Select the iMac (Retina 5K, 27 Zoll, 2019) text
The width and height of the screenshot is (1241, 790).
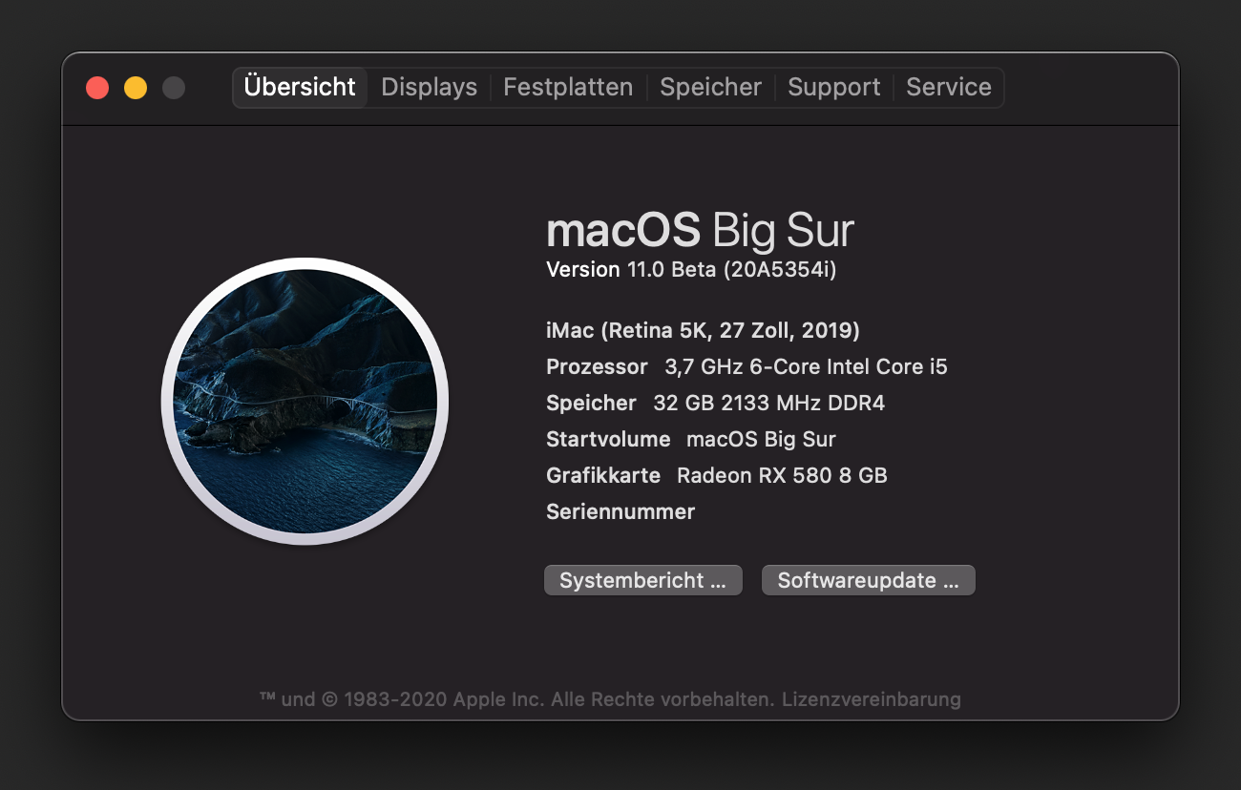click(x=703, y=330)
